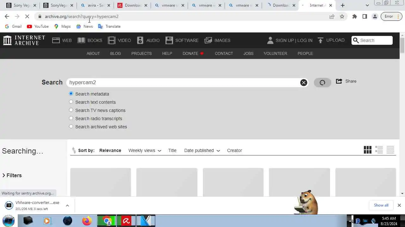This screenshot has width=405, height=227.
Task: Switch to tile grid view
Action: (368, 150)
